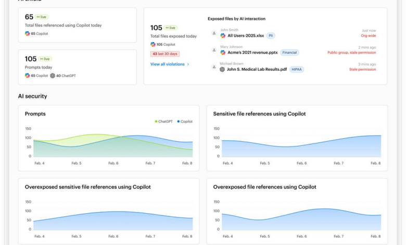Click the live badge beside 65
Screen dimensions: 406x245
[x=42, y=17]
